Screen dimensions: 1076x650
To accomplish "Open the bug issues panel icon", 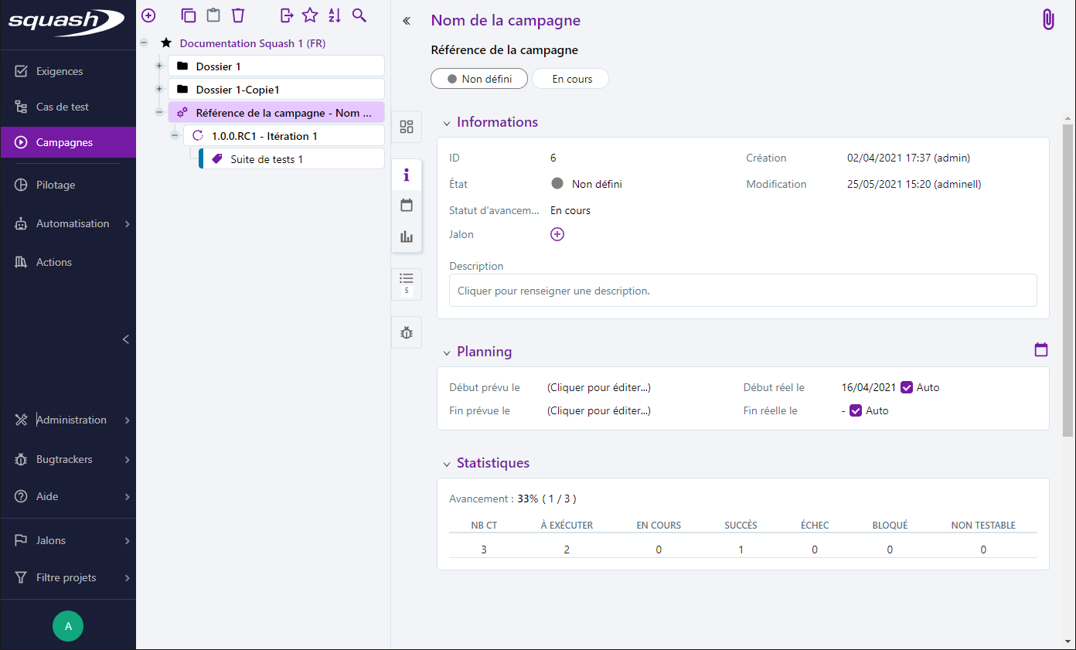I will 407,332.
